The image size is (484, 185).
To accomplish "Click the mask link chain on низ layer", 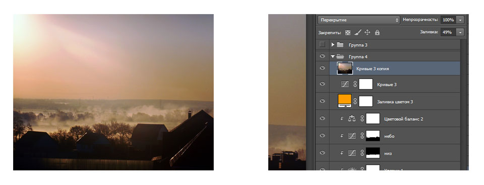I will click(362, 153).
